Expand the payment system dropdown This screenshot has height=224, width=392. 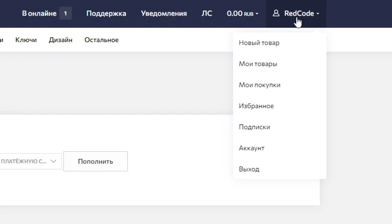point(30,161)
